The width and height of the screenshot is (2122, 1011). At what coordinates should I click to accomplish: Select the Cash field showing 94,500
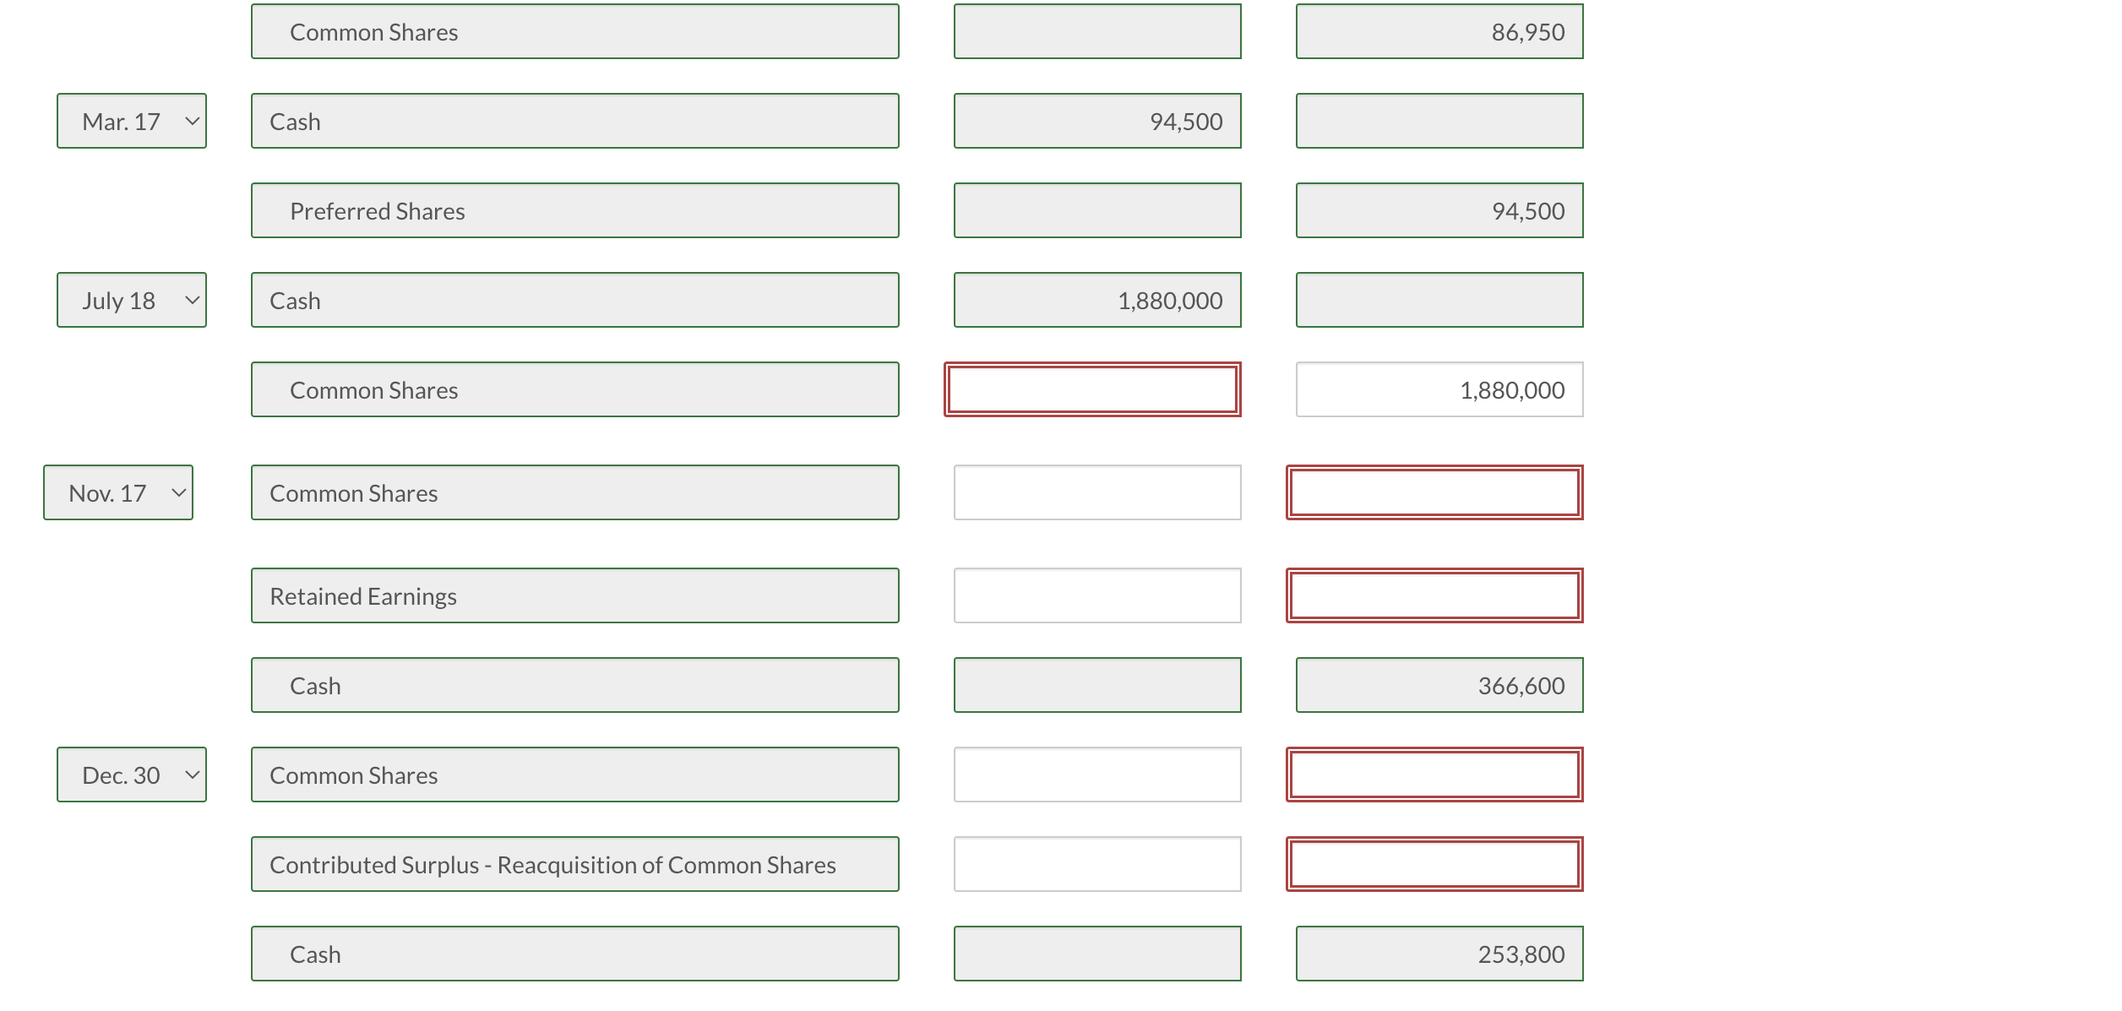point(1096,120)
